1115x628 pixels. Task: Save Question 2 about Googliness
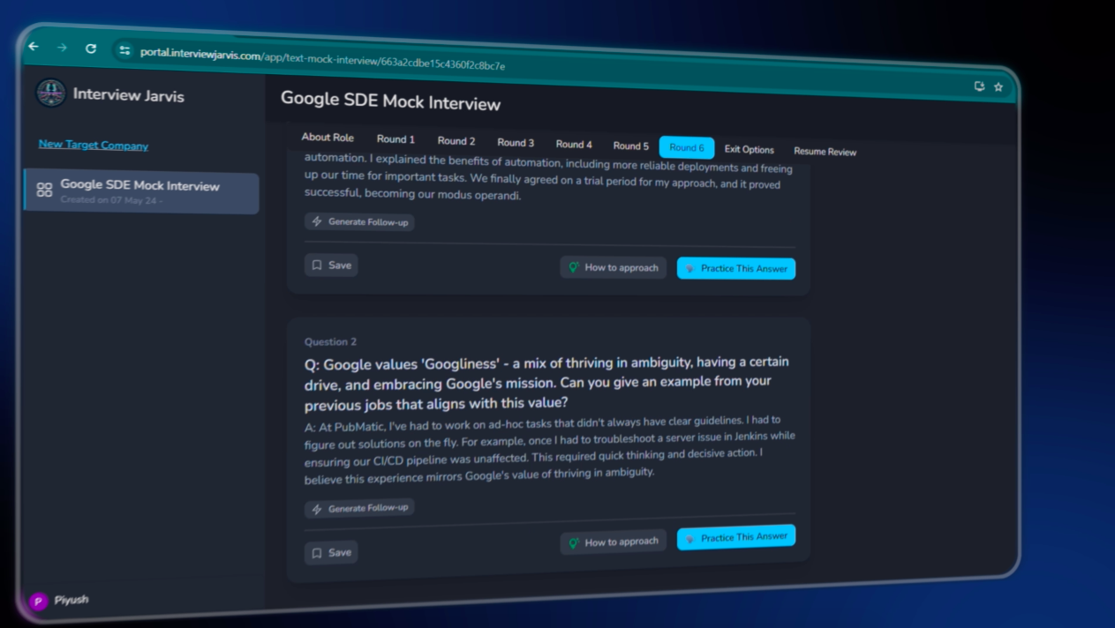(331, 552)
